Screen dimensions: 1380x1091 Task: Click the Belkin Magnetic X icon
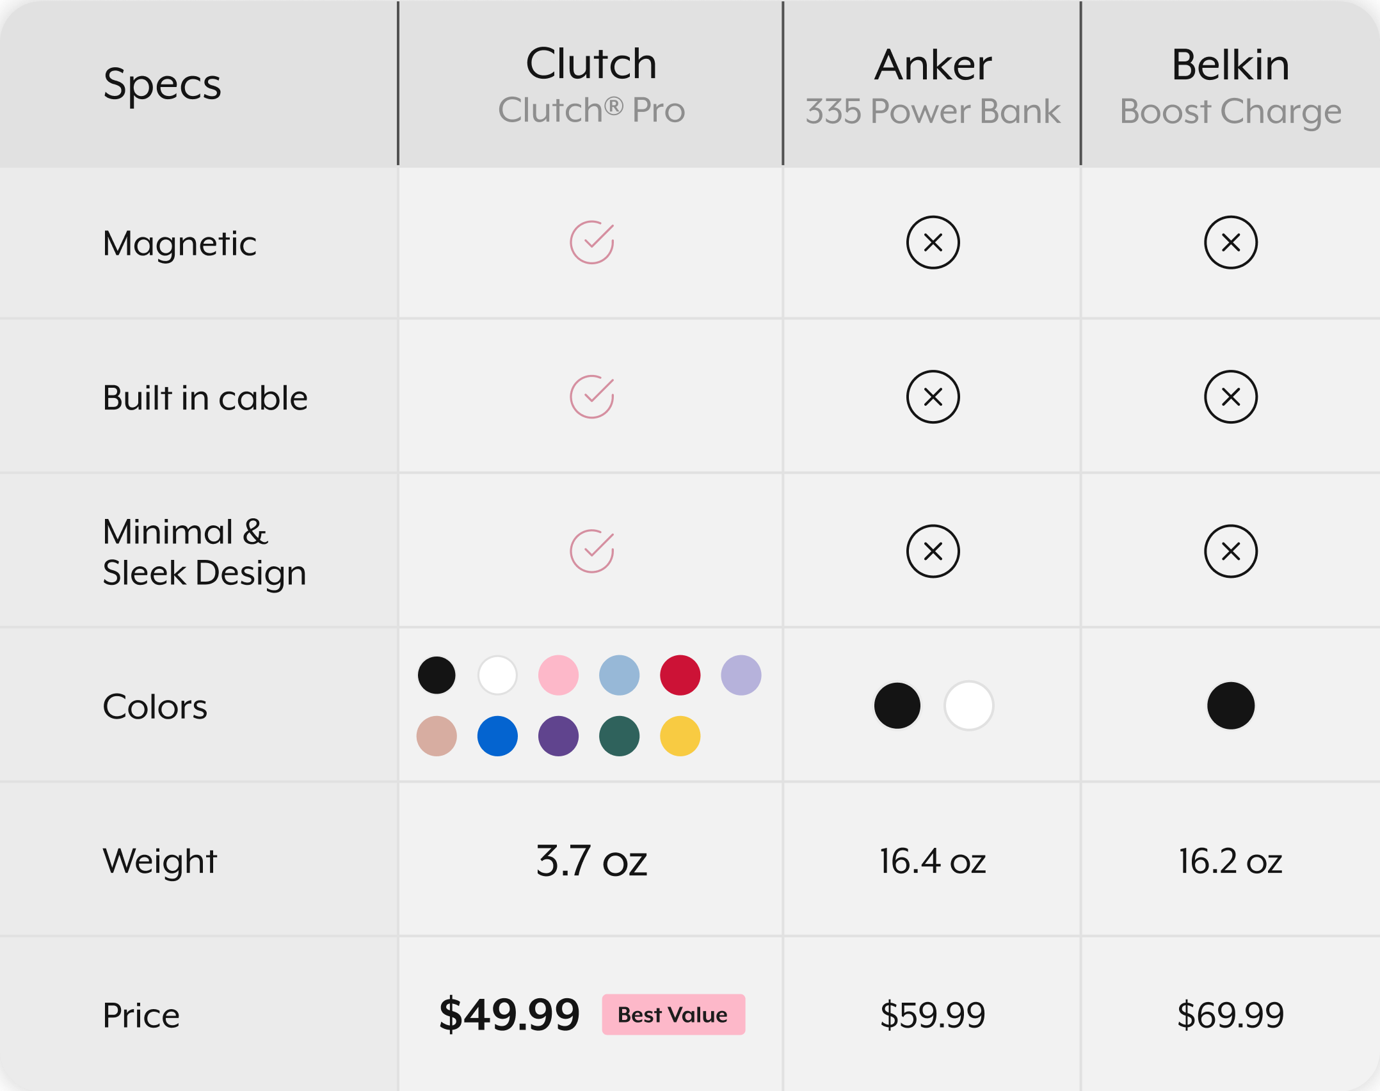pyautogui.click(x=1231, y=243)
